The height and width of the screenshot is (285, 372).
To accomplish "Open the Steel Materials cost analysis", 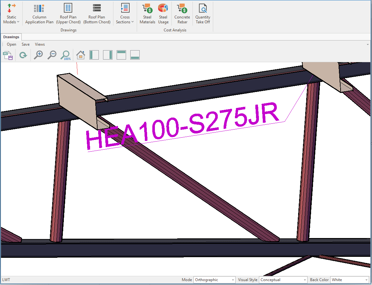I will 147,14.
